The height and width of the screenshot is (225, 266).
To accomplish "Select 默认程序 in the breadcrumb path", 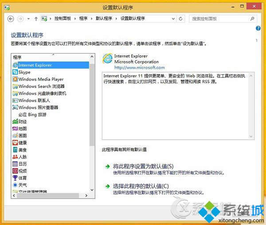I will point(104,19).
